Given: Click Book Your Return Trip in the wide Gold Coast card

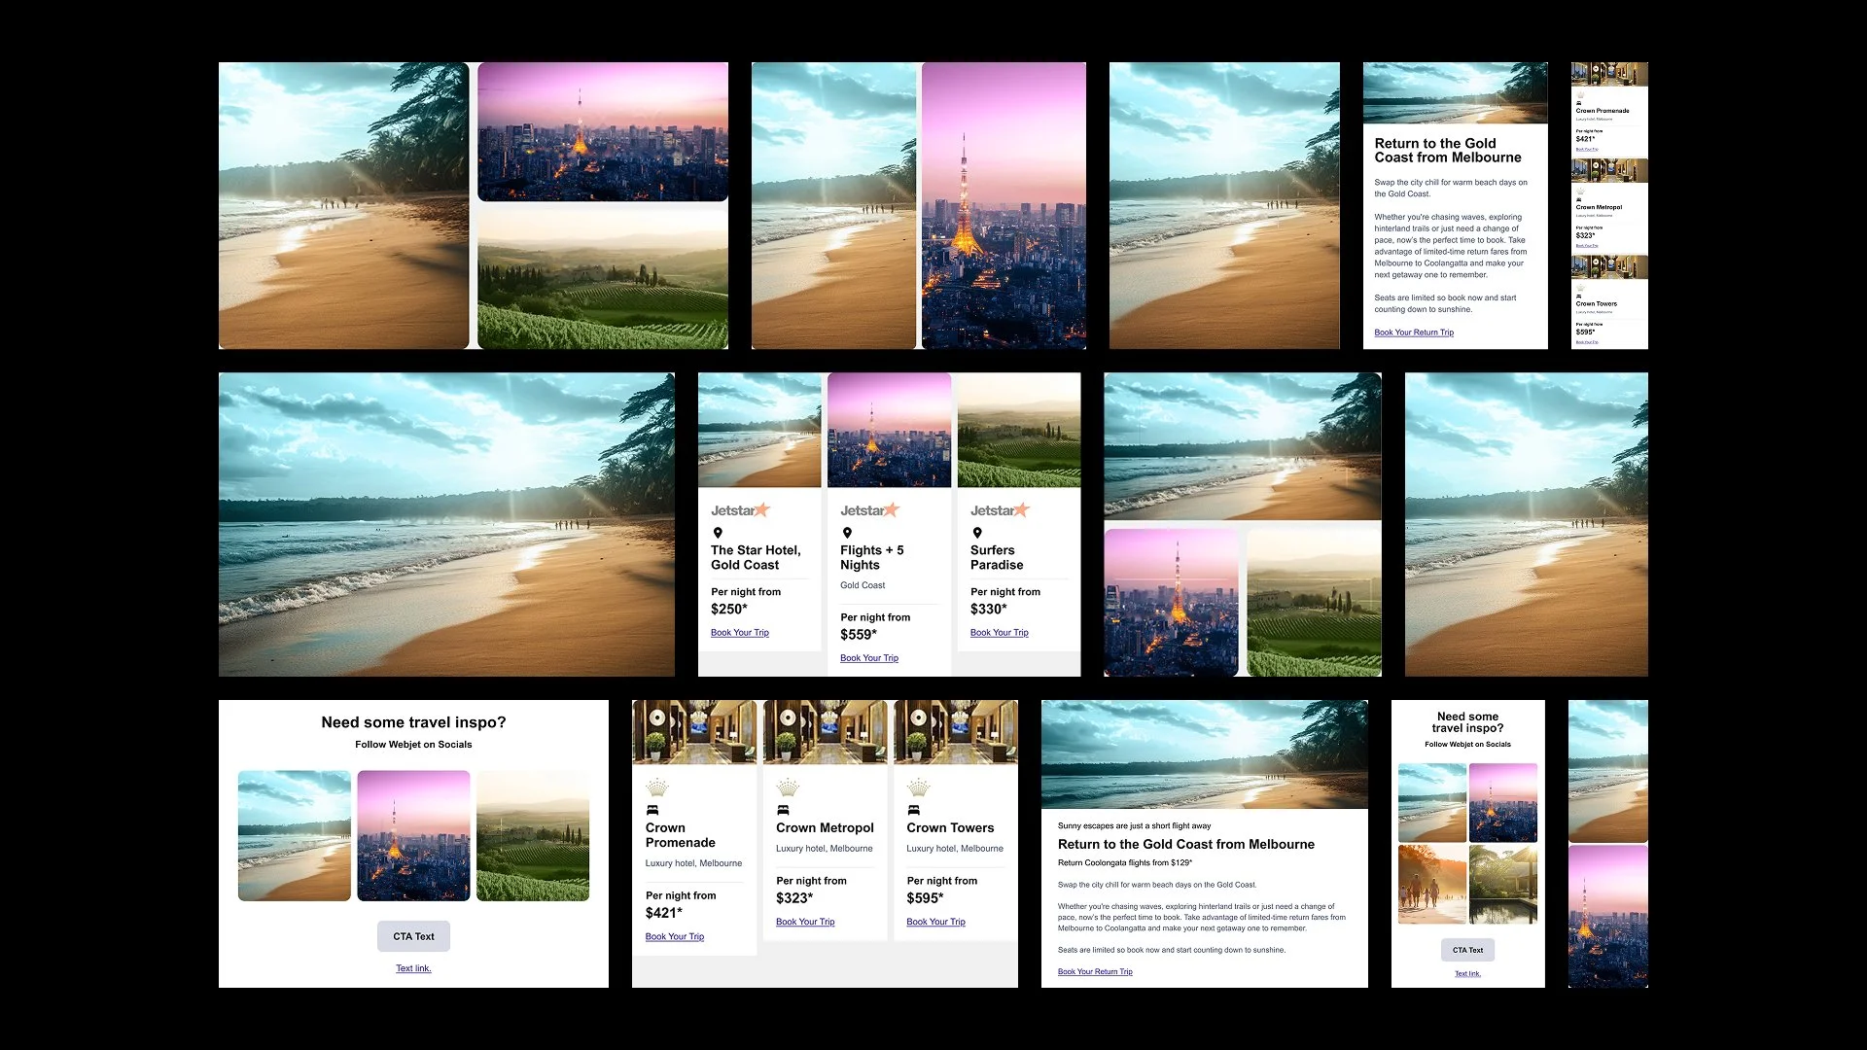Looking at the screenshot, I should pos(1095,972).
